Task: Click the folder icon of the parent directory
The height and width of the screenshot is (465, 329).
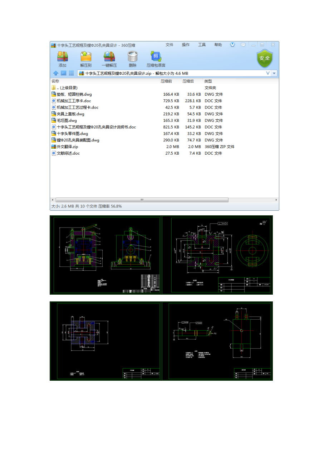Action: (54, 87)
